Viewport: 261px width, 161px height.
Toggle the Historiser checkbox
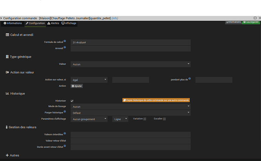[x=72, y=101]
